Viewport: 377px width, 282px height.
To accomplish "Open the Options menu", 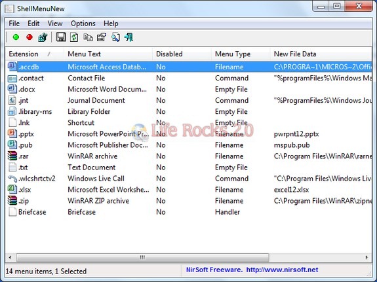I will point(83,24).
